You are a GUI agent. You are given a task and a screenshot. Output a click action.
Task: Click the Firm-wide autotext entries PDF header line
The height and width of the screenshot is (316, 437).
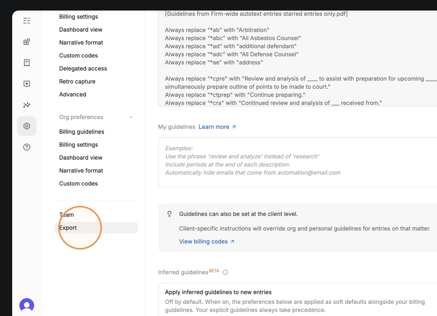[x=256, y=14]
